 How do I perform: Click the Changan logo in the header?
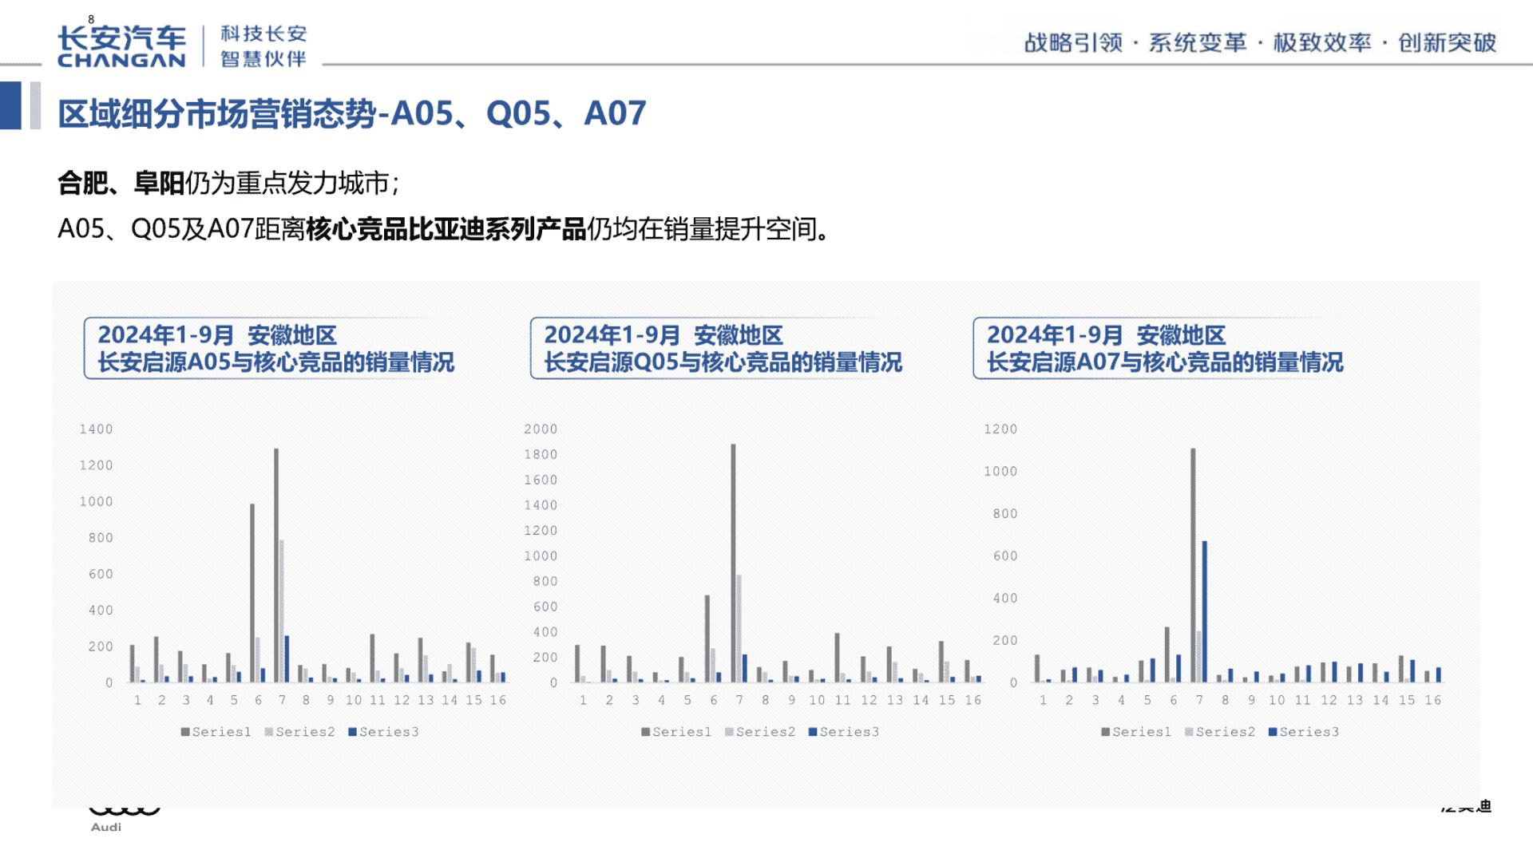[121, 46]
